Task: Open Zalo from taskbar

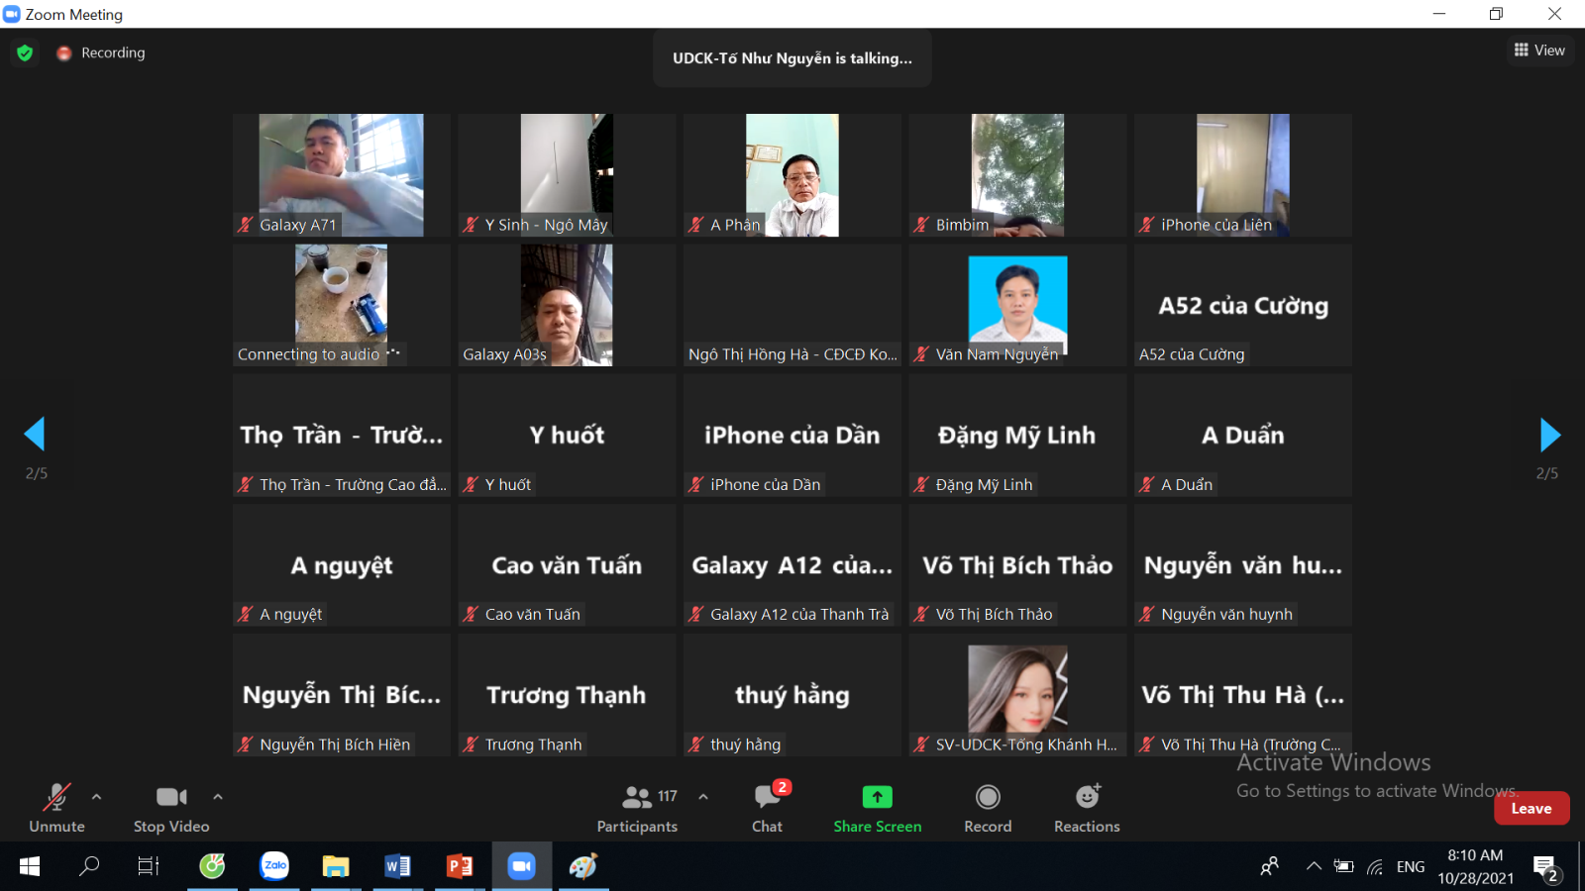Action: pos(274,867)
